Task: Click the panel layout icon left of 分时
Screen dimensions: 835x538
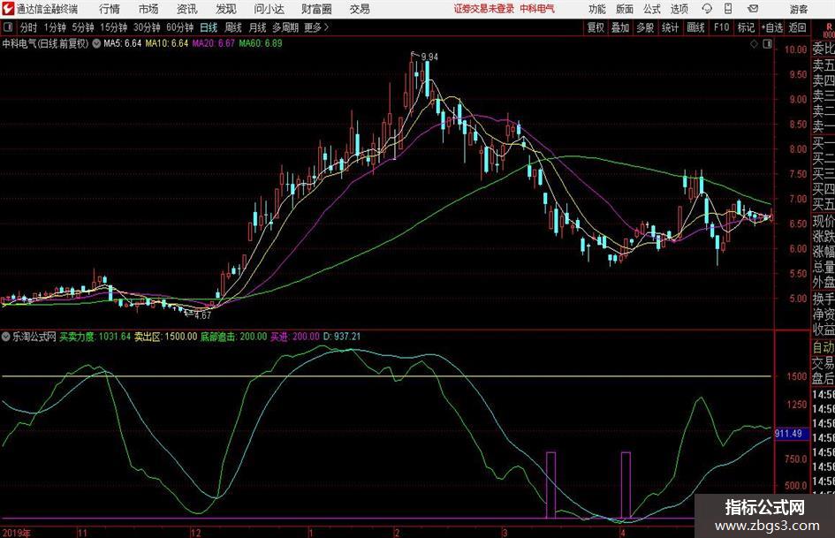Action: 8,27
